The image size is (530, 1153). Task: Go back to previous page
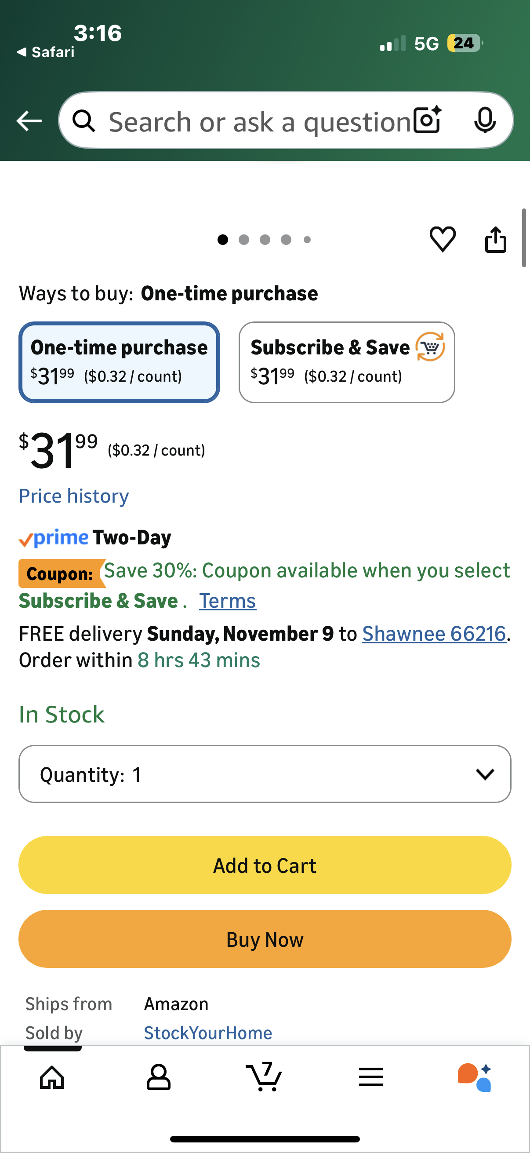tap(28, 120)
